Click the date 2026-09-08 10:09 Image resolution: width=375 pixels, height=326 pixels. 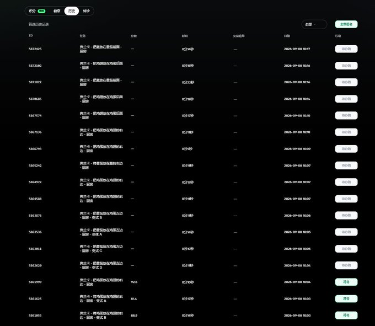(297, 149)
